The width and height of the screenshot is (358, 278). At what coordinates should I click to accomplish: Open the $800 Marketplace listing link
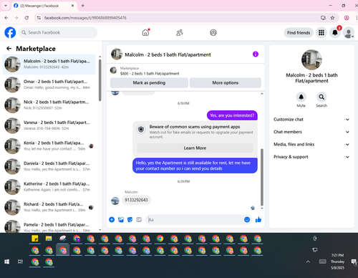point(150,74)
